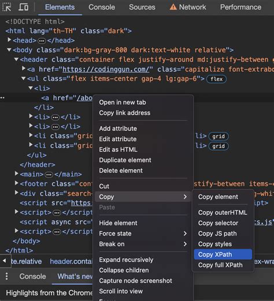
Task: Select Edit attribute in context menu
Action: [x=143, y=139]
